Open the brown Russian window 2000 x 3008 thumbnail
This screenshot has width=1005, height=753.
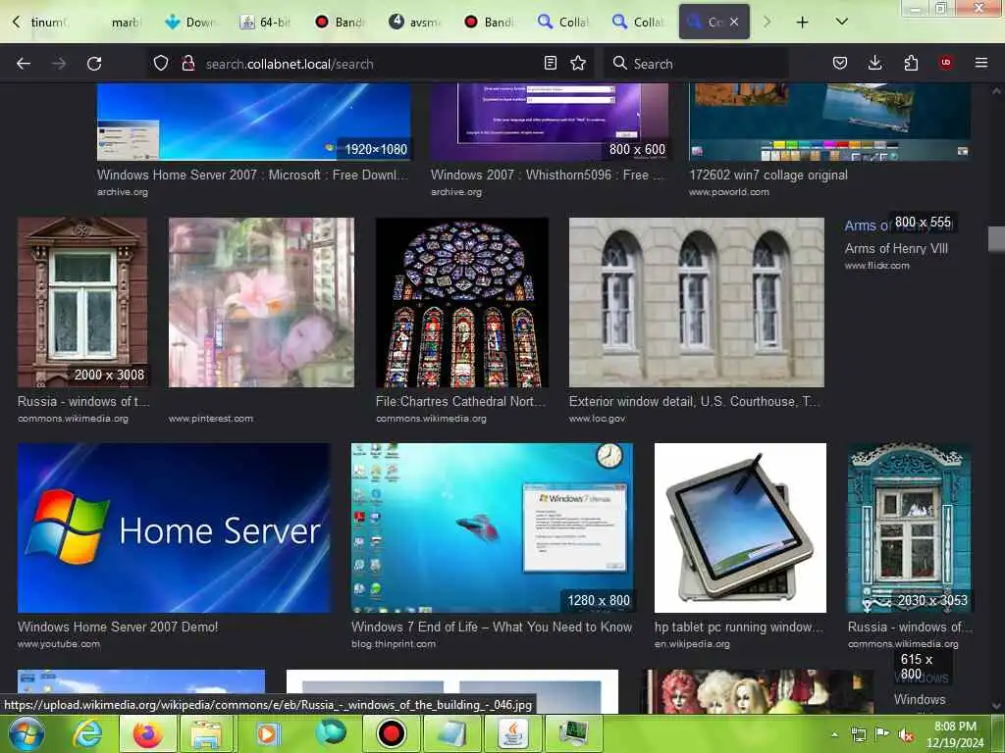pyautogui.click(x=82, y=302)
